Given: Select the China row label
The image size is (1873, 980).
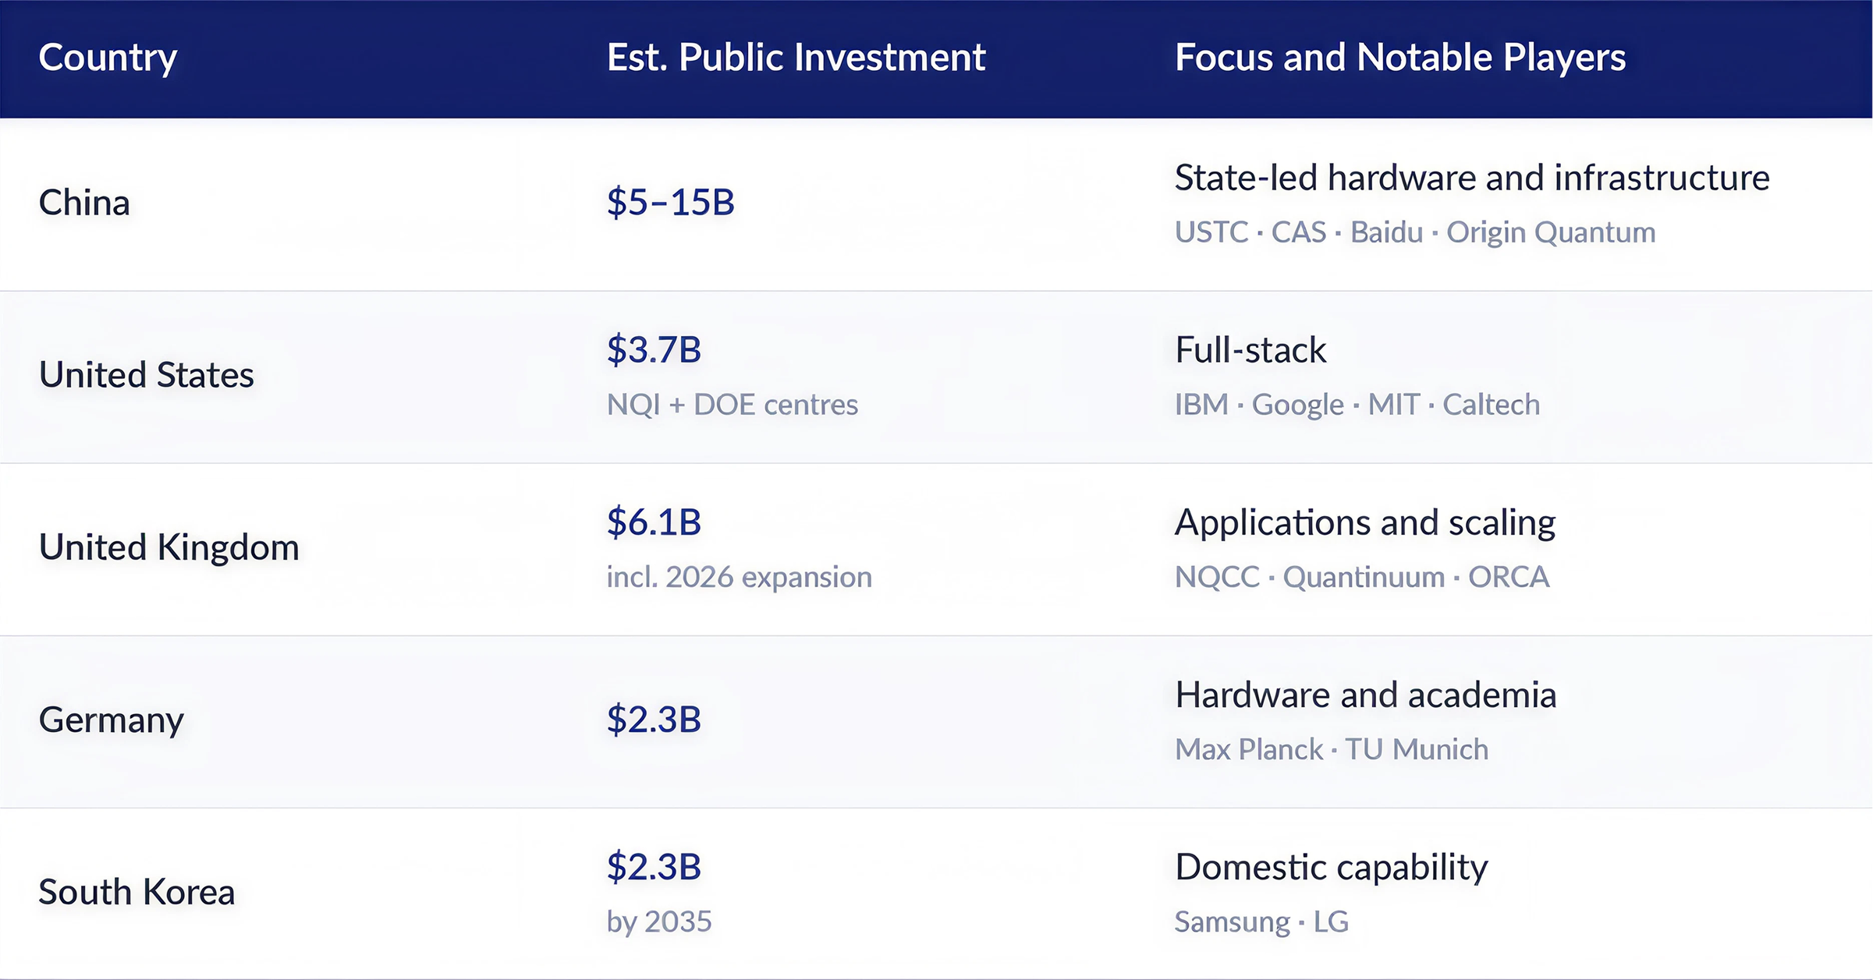Looking at the screenshot, I should tap(84, 203).
